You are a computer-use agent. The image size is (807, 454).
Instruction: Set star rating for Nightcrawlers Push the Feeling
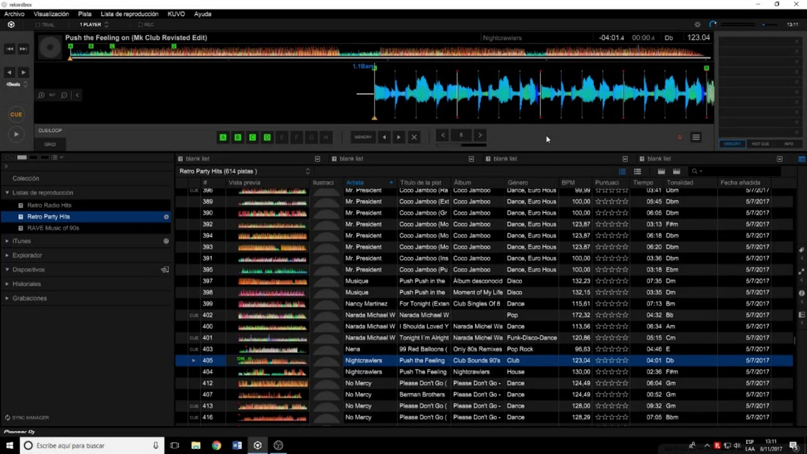click(612, 361)
